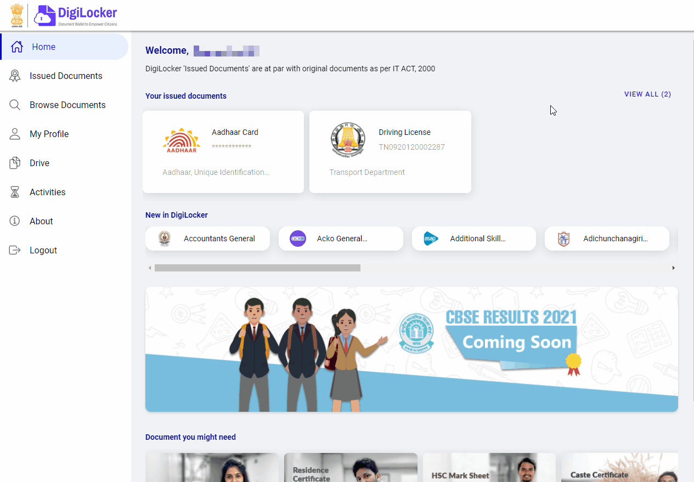Click the Activities hourglass icon
Screen dimensions: 694x482
pyautogui.click(x=15, y=192)
